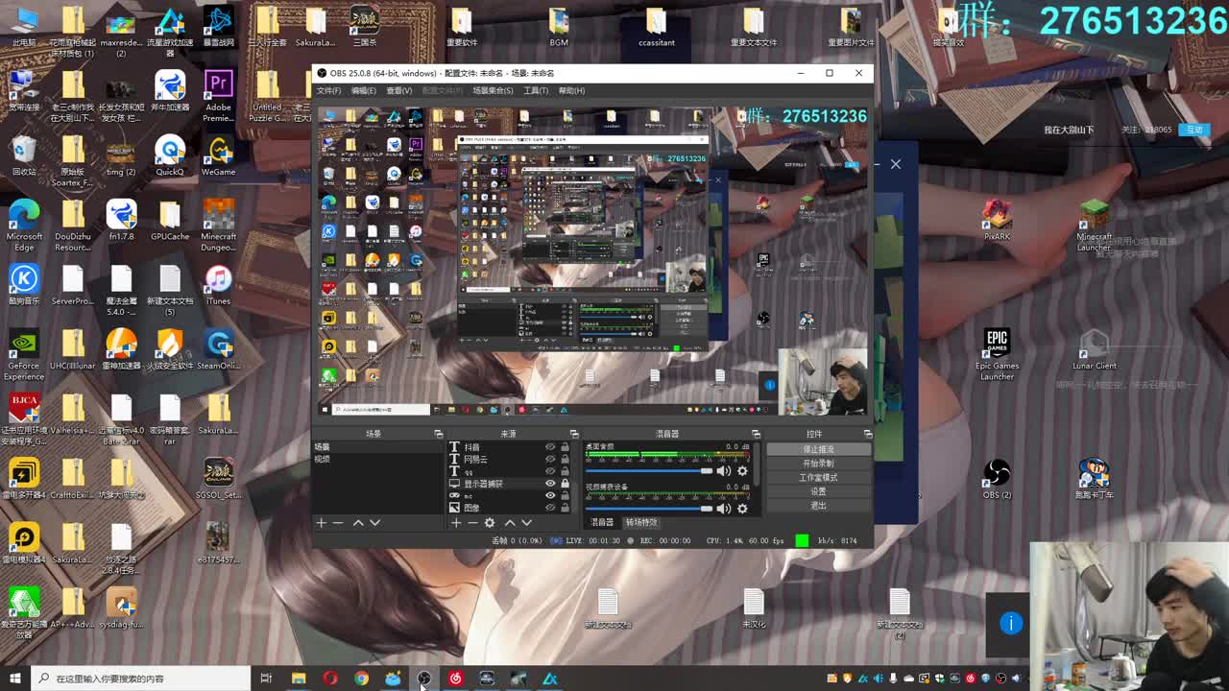Toggle visibility of the 抖音 source
1229x691 pixels.
[x=550, y=447]
